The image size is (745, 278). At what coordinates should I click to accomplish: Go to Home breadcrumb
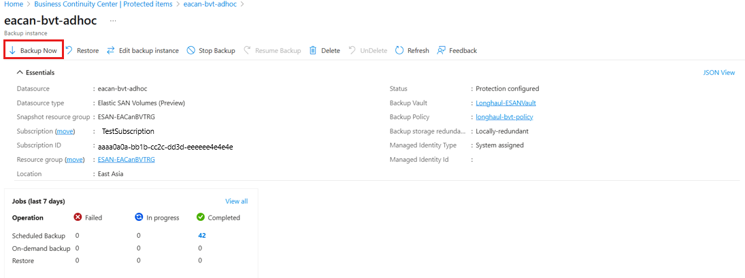click(x=13, y=4)
